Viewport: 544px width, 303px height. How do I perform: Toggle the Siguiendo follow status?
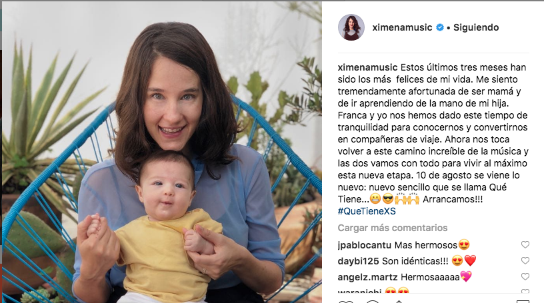coord(476,27)
